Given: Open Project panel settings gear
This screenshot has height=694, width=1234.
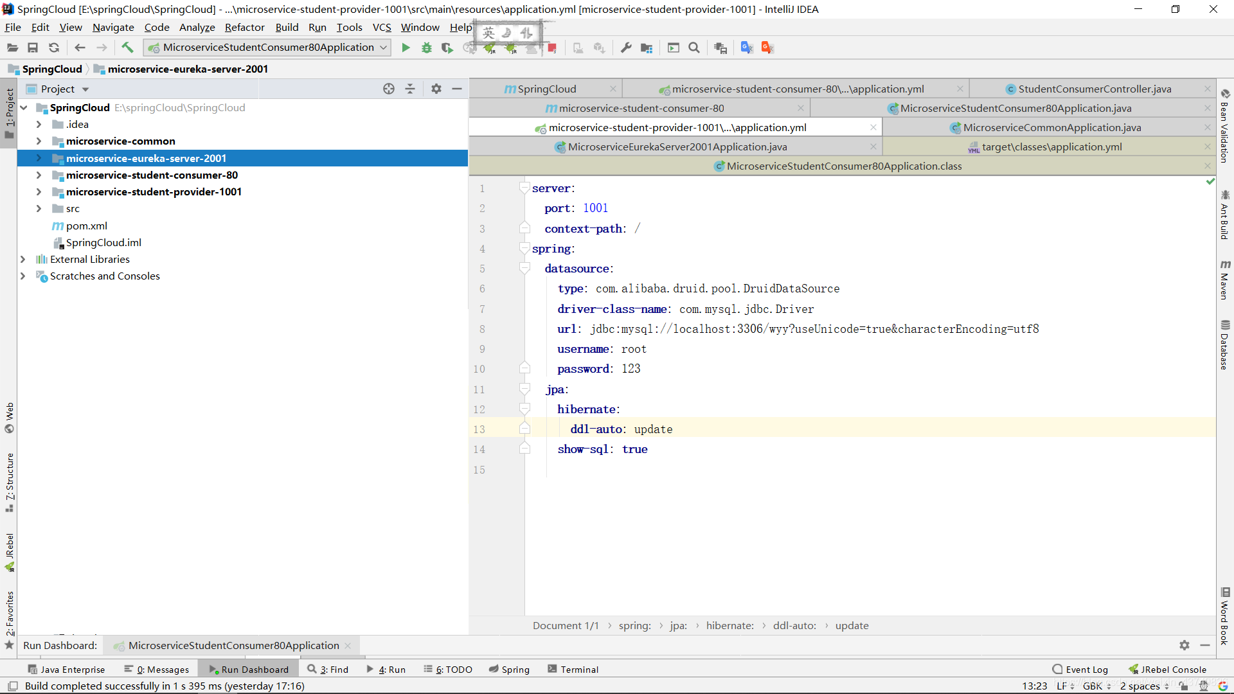Looking at the screenshot, I should click(x=436, y=89).
